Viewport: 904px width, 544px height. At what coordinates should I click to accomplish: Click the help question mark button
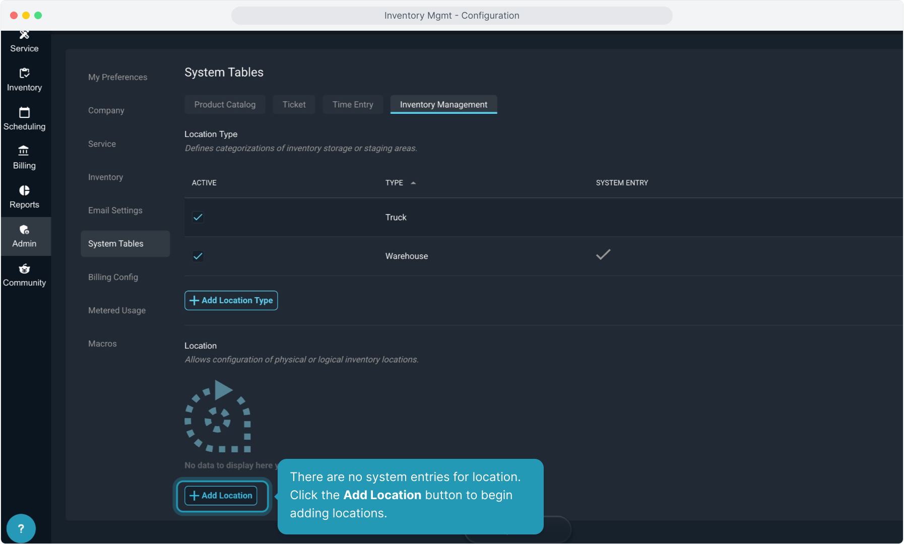[21, 528]
